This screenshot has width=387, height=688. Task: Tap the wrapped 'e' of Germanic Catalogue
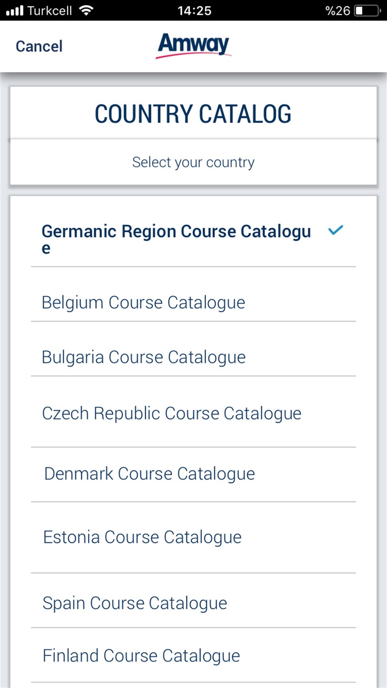46,248
